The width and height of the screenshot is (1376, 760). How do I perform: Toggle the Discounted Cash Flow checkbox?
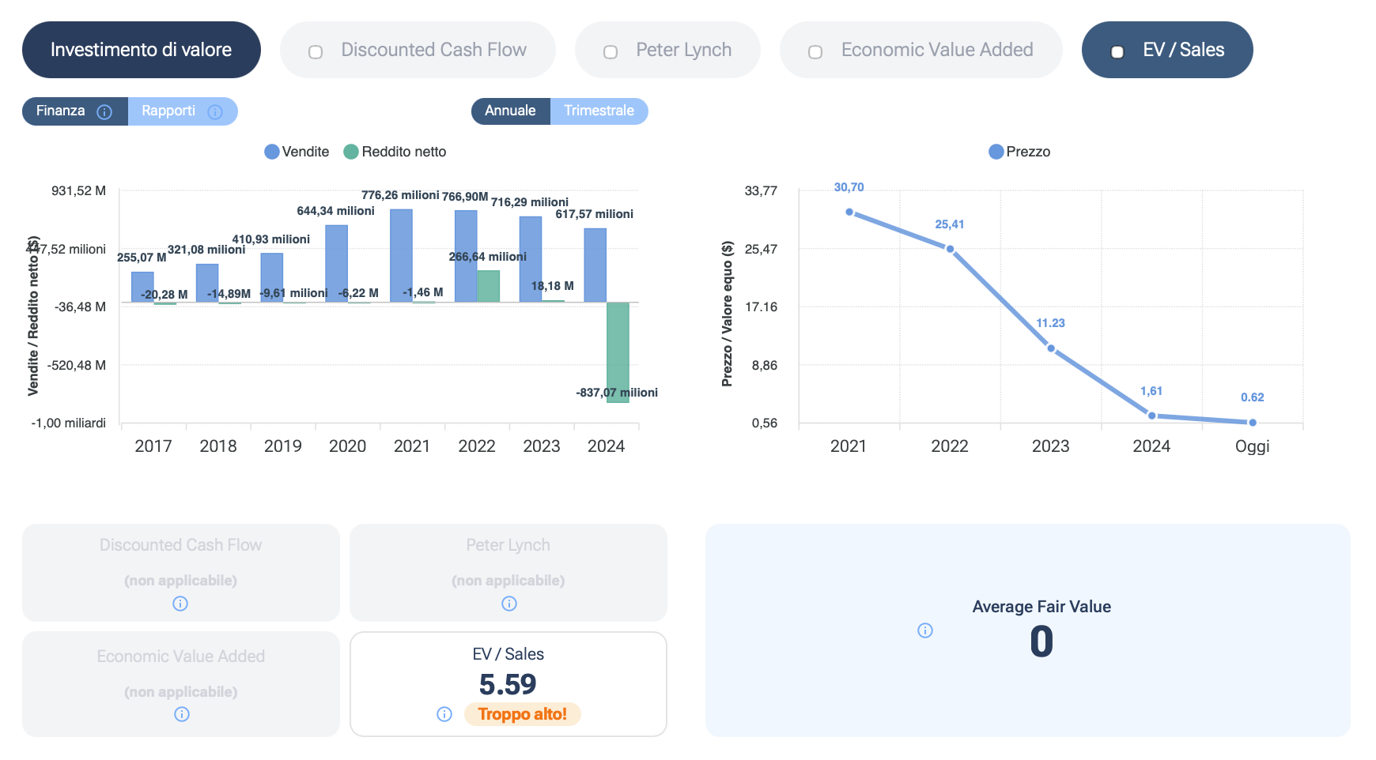(316, 52)
